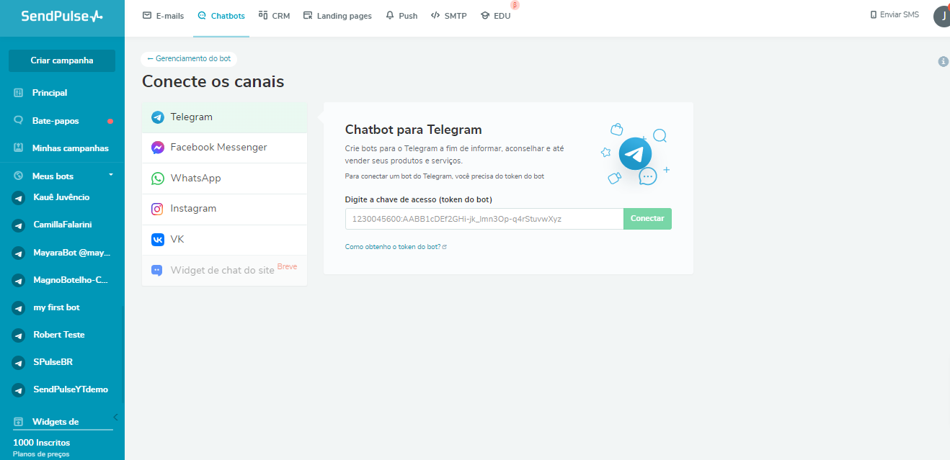The image size is (950, 460).
Task: Open the E-mails tab
Action: coord(163,16)
